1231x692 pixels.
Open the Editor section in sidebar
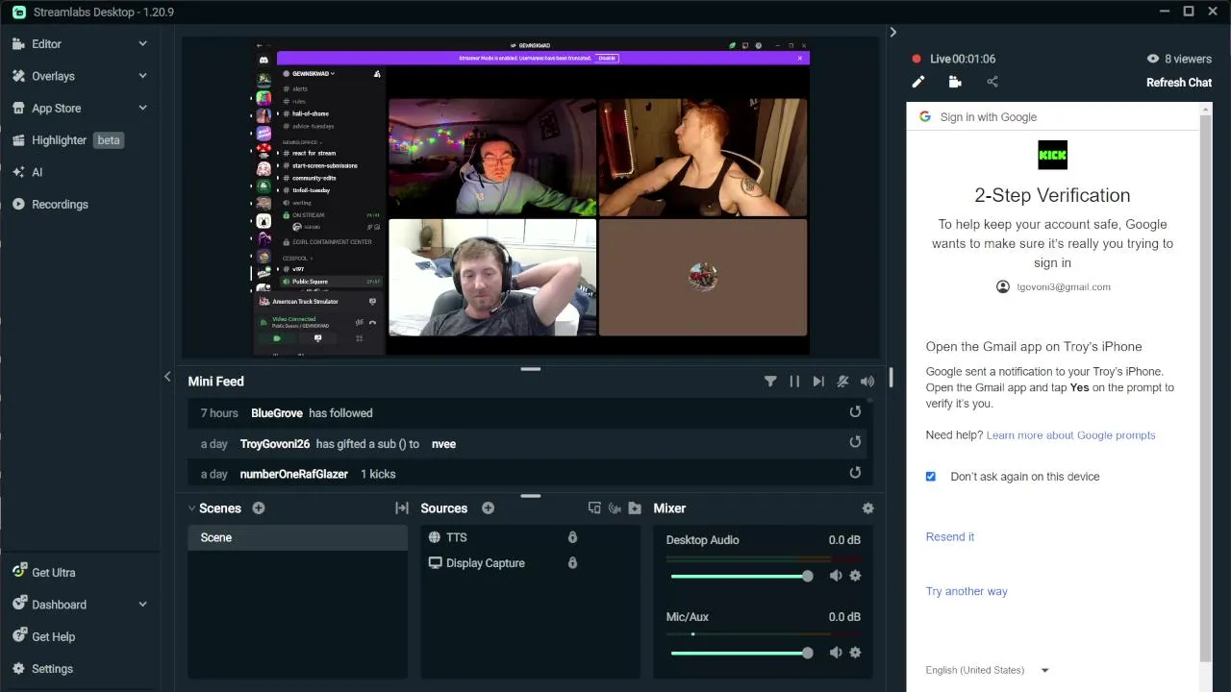[x=46, y=44]
